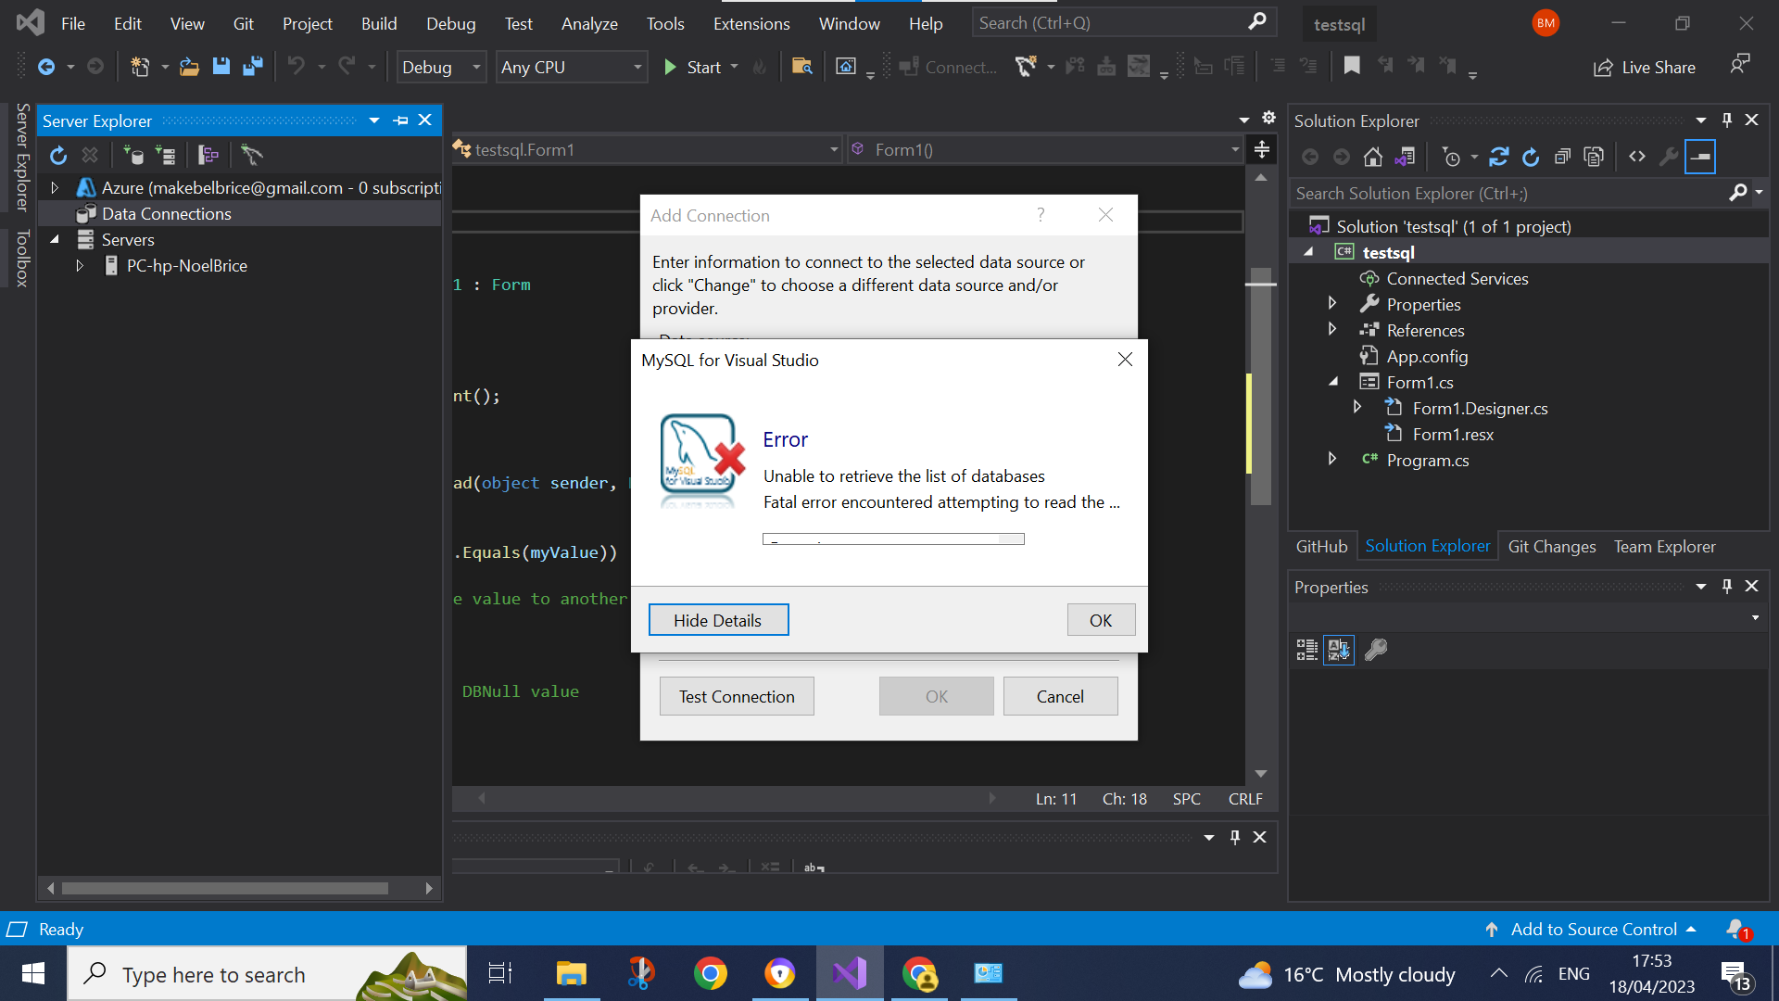Click Connect to Database icon in Server Explorer
1779x1001 pixels.
134,156
